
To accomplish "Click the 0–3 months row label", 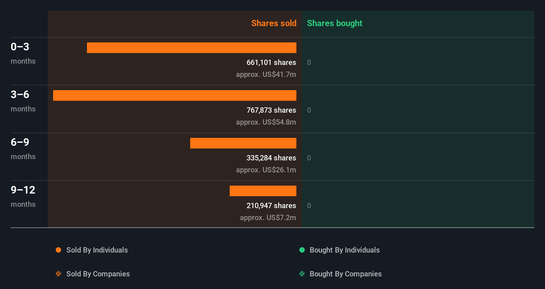I will tap(23, 53).
